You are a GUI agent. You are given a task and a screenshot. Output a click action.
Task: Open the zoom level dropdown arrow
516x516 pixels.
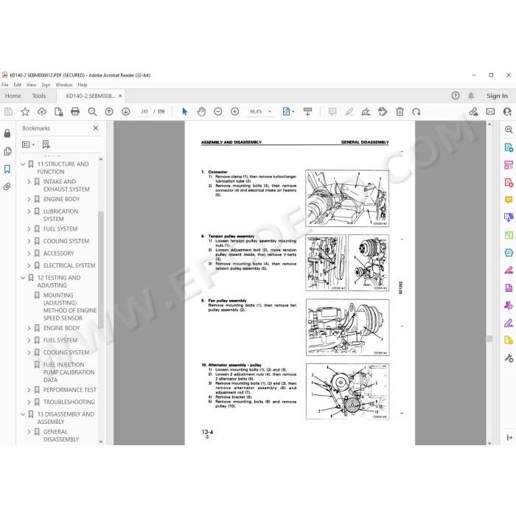(x=270, y=111)
